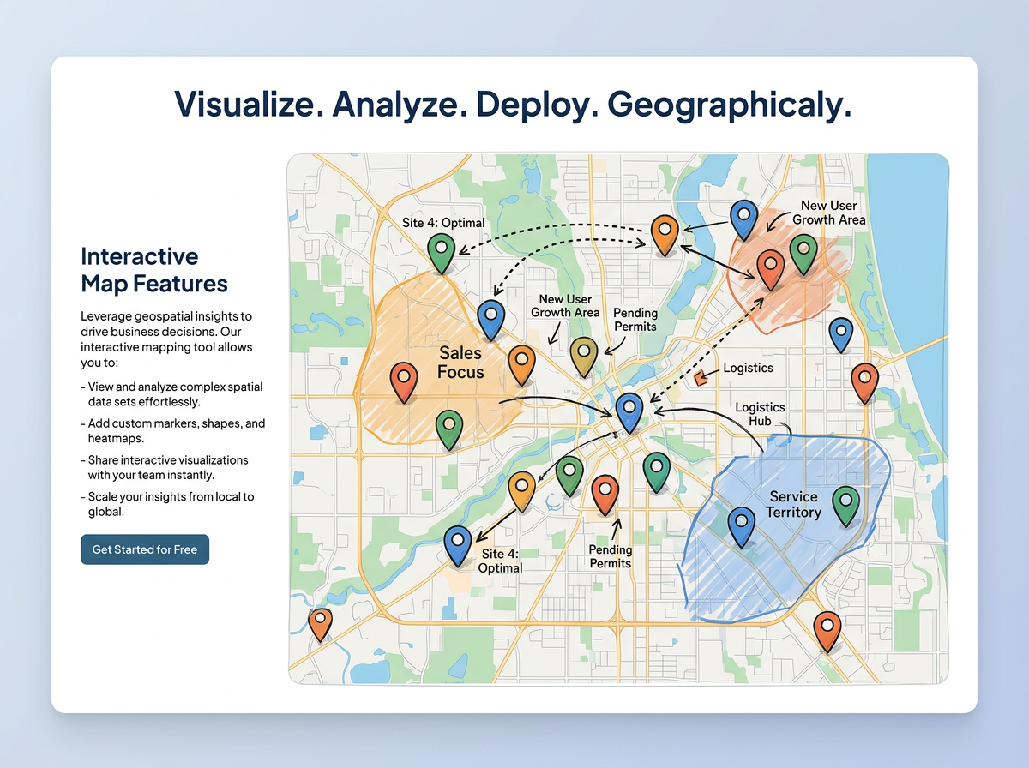Click the red pin inside Sales Focus area
The height and width of the screenshot is (768, 1029).
(404, 376)
